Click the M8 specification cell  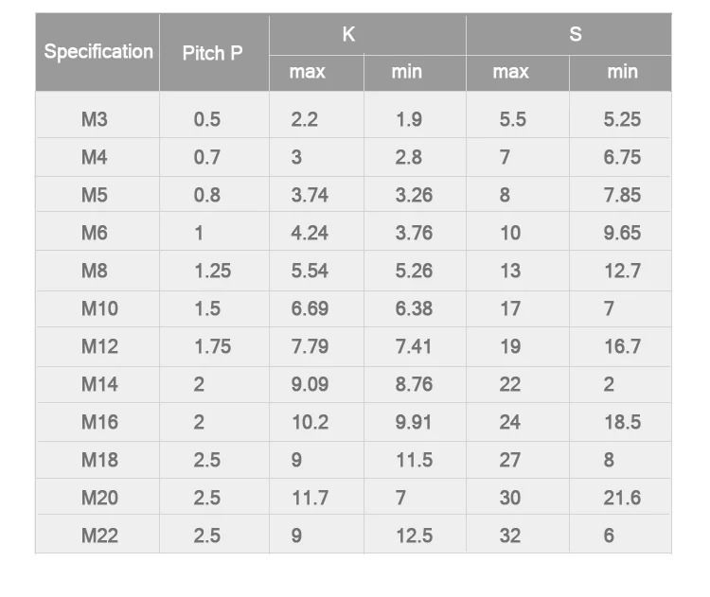pos(95,271)
